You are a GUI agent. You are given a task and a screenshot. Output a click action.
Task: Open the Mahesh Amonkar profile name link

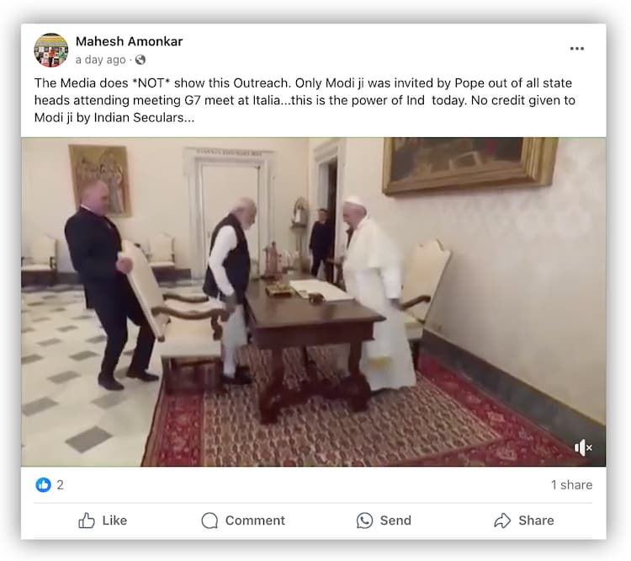tap(130, 41)
